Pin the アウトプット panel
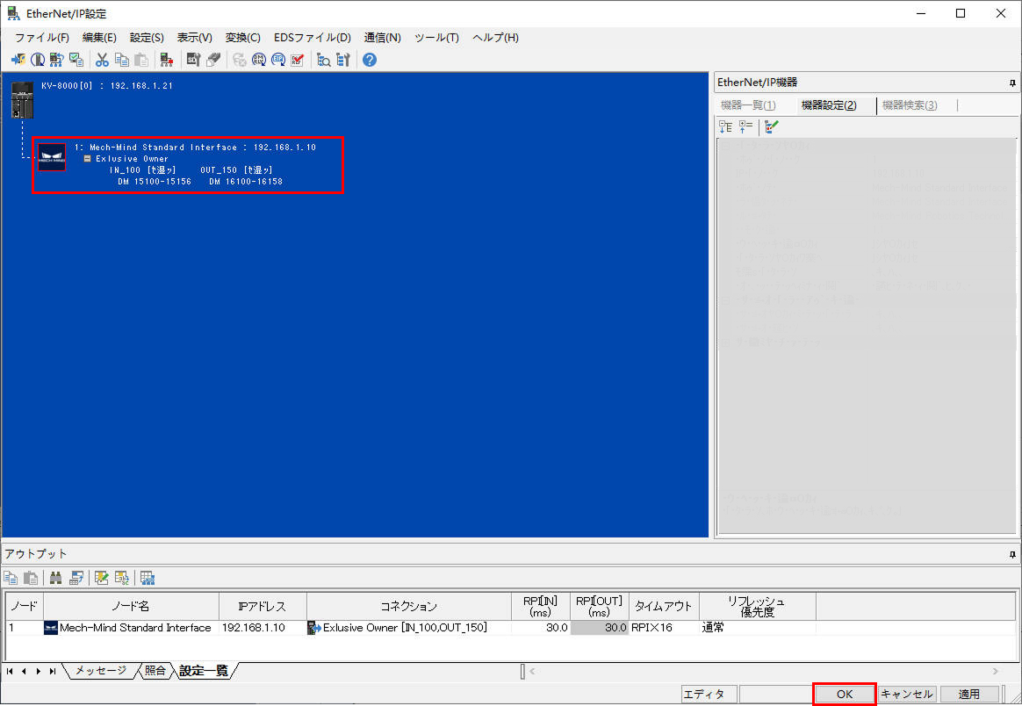Image resolution: width=1022 pixels, height=706 pixels. 1012,553
